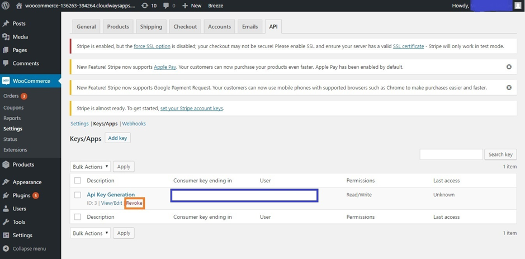This screenshot has width=525, height=259.
Task: Click the Plugins plug icon in the sidebar
Action: (x=6, y=195)
